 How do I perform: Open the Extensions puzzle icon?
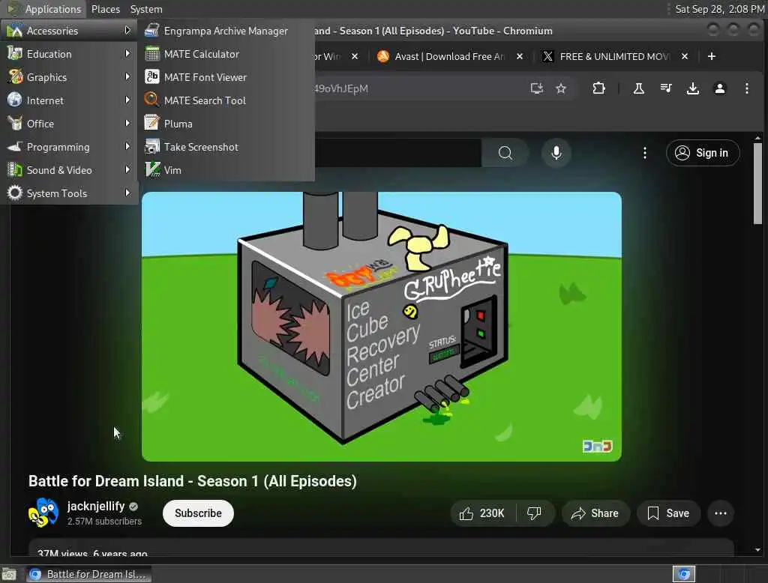point(598,88)
